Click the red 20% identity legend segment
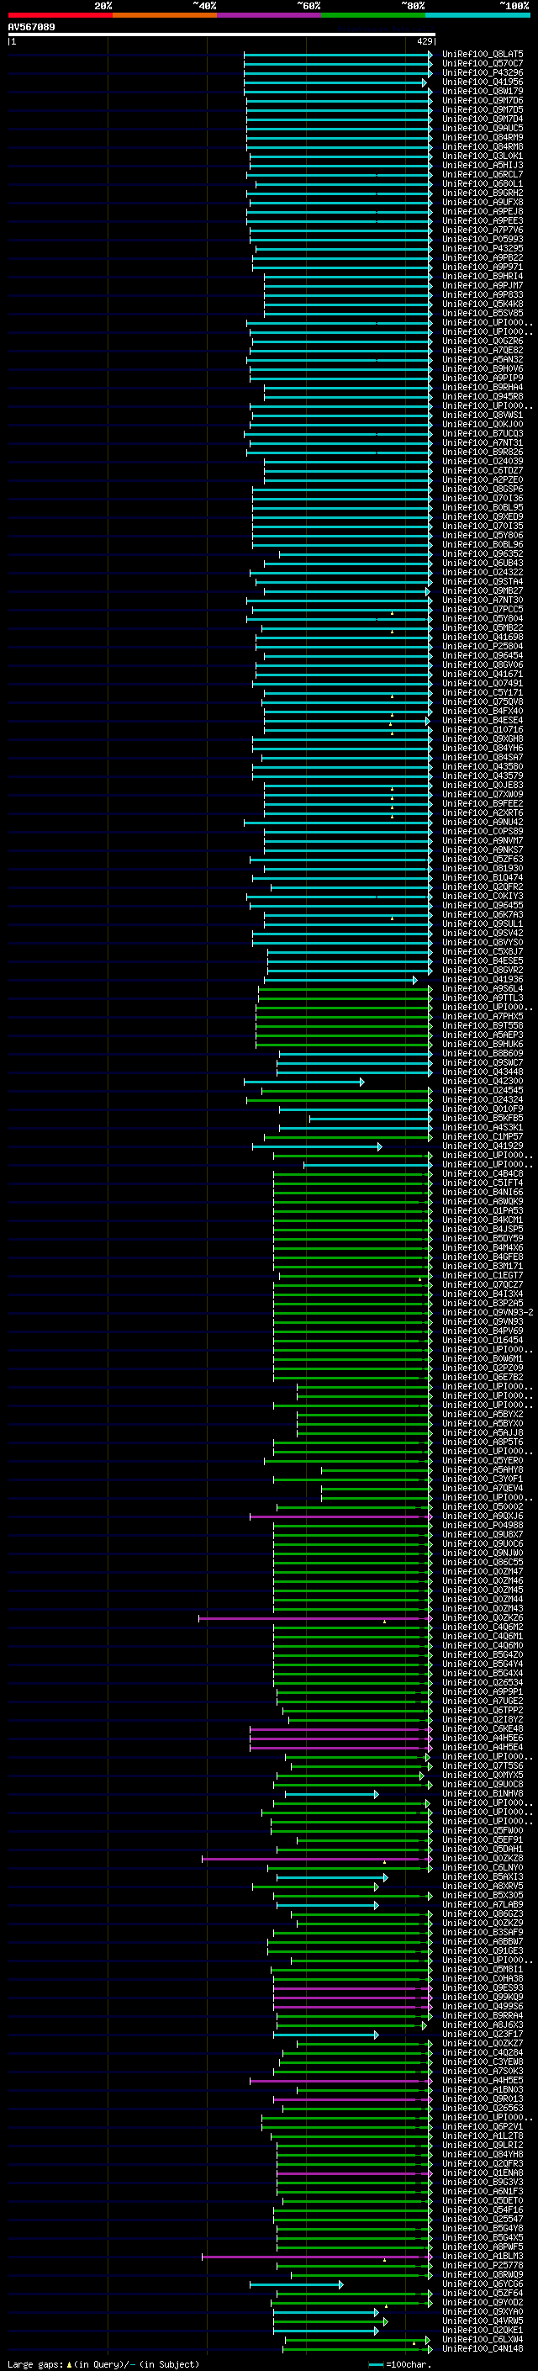Viewport: 538px width, 2371px height. [60, 15]
